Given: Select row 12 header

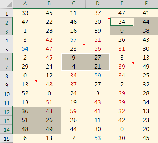Looking at the screenshot, I should 7,111.
